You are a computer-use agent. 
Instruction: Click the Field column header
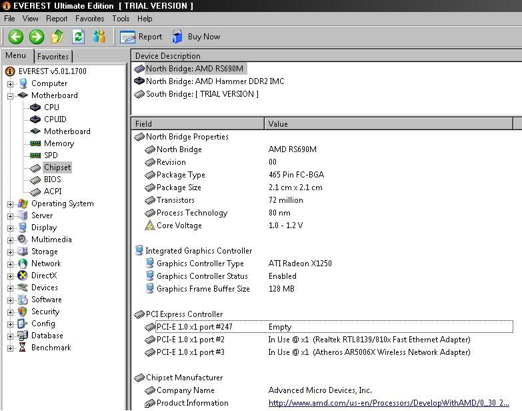pos(198,123)
